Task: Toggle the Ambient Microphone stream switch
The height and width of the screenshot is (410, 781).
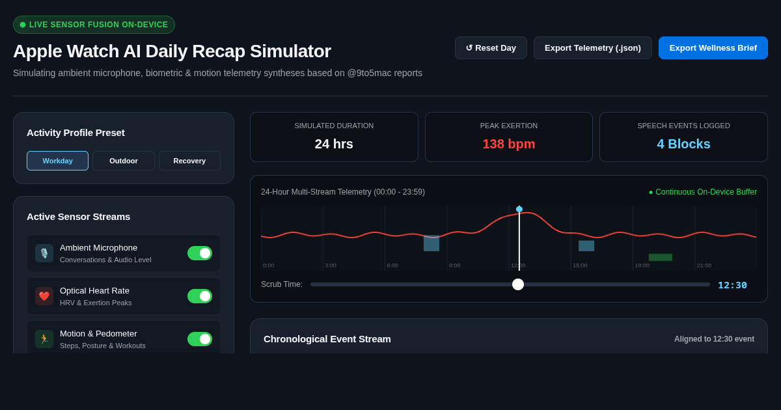Action: click(200, 253)
